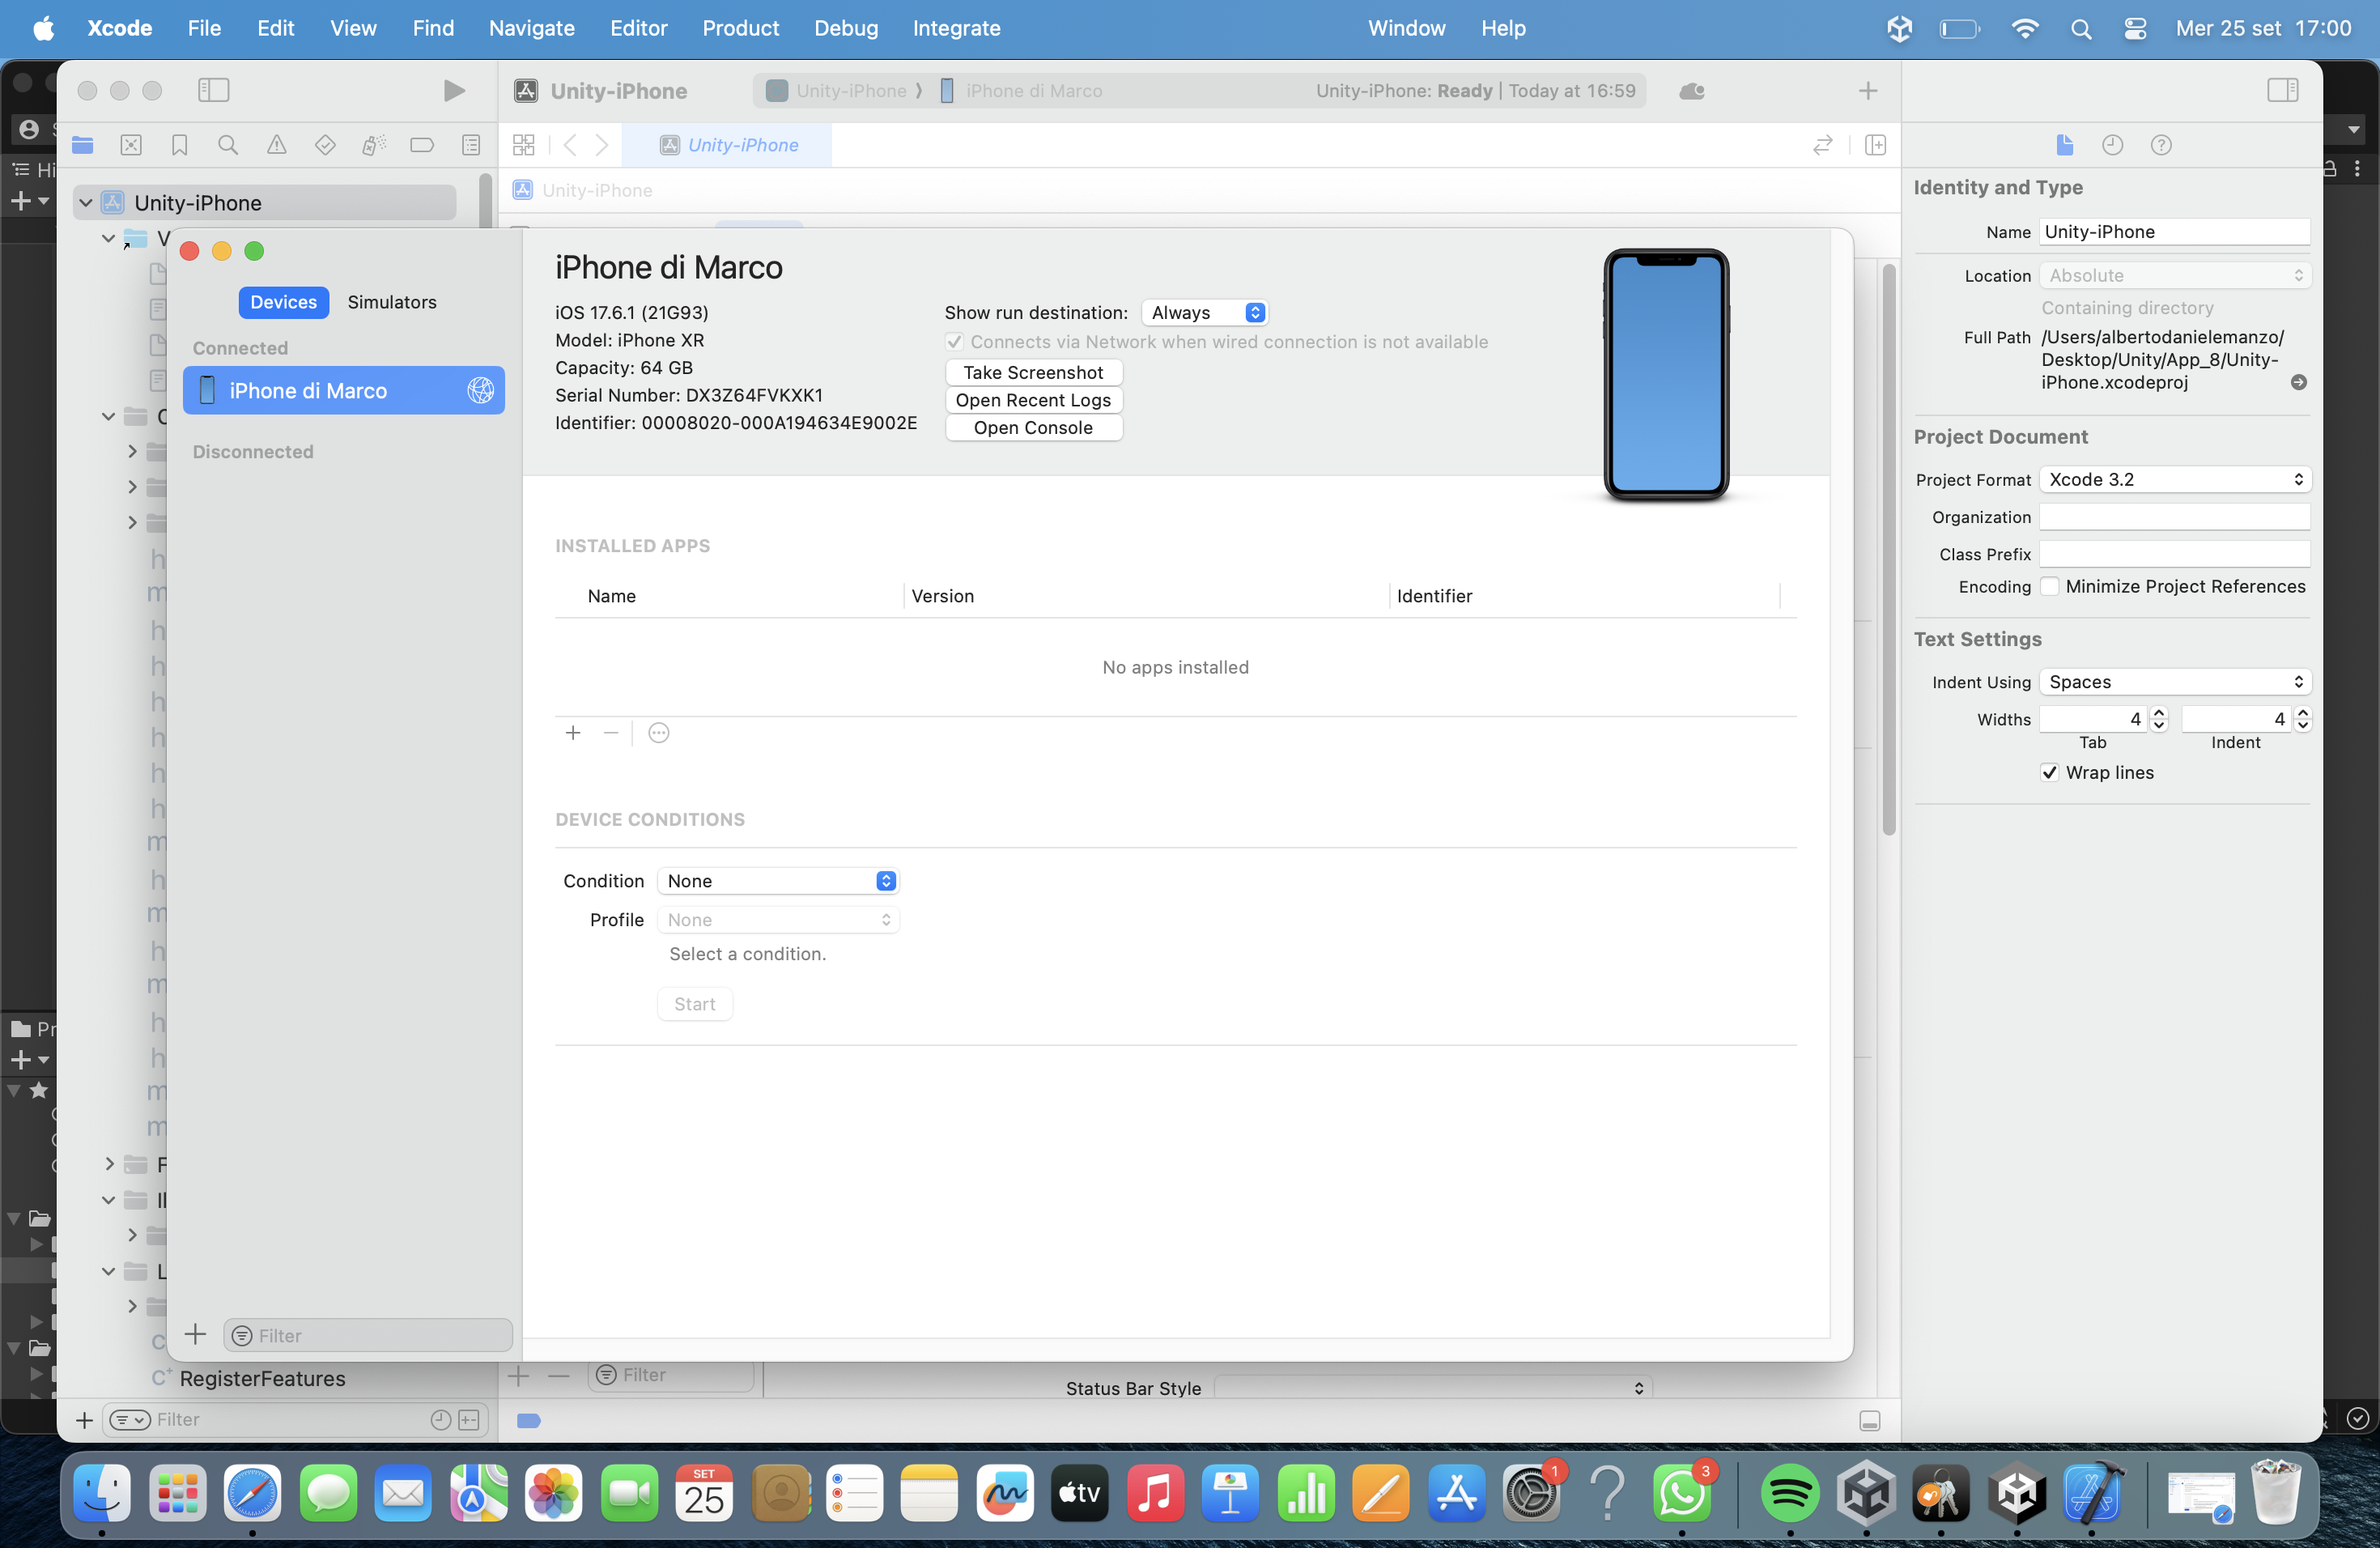Click the Organization input field
The width and height of the screenshot is (2380, 1548).
(x=2175, y=517)
